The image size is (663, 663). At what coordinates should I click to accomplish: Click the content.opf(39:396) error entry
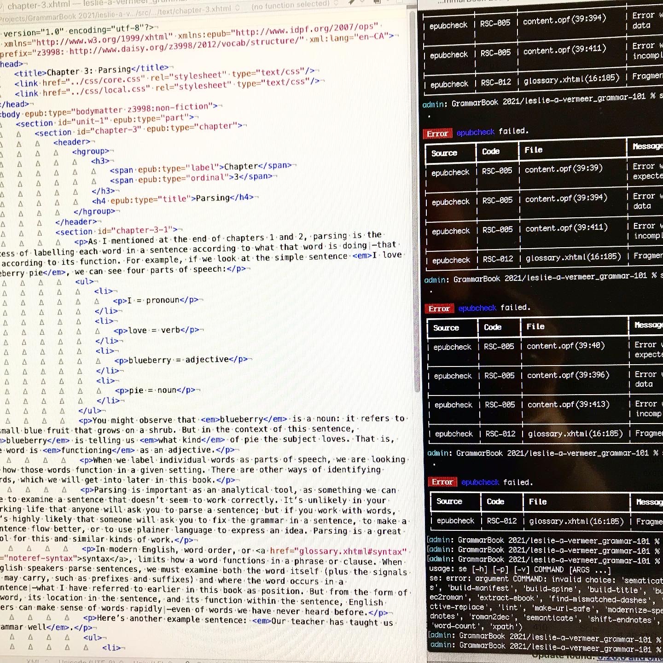(x=568, y=375)
